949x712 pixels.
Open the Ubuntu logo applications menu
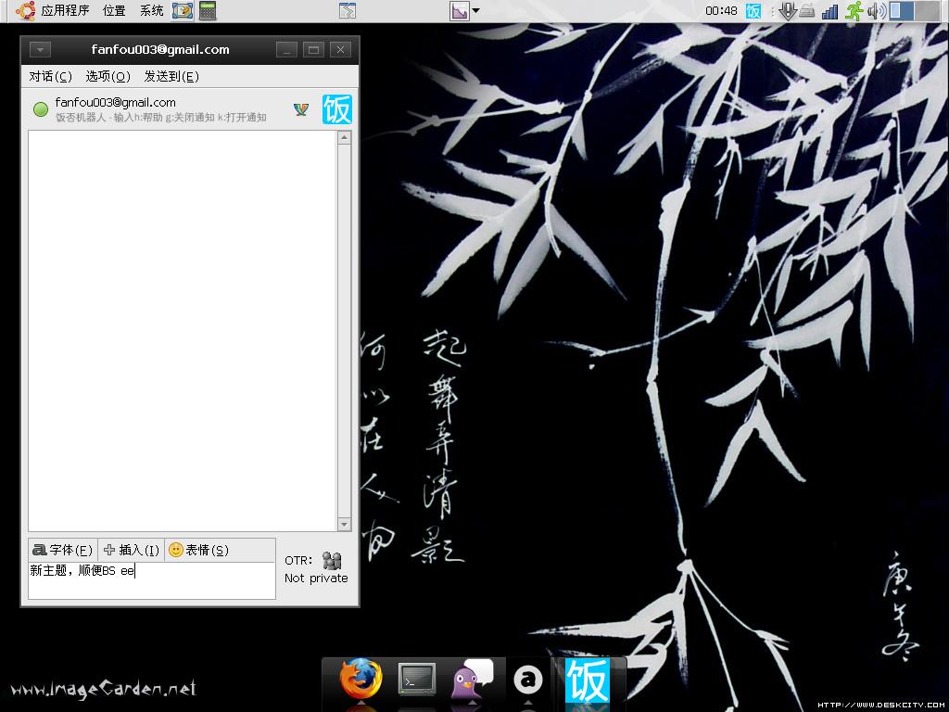pos(25,10)
